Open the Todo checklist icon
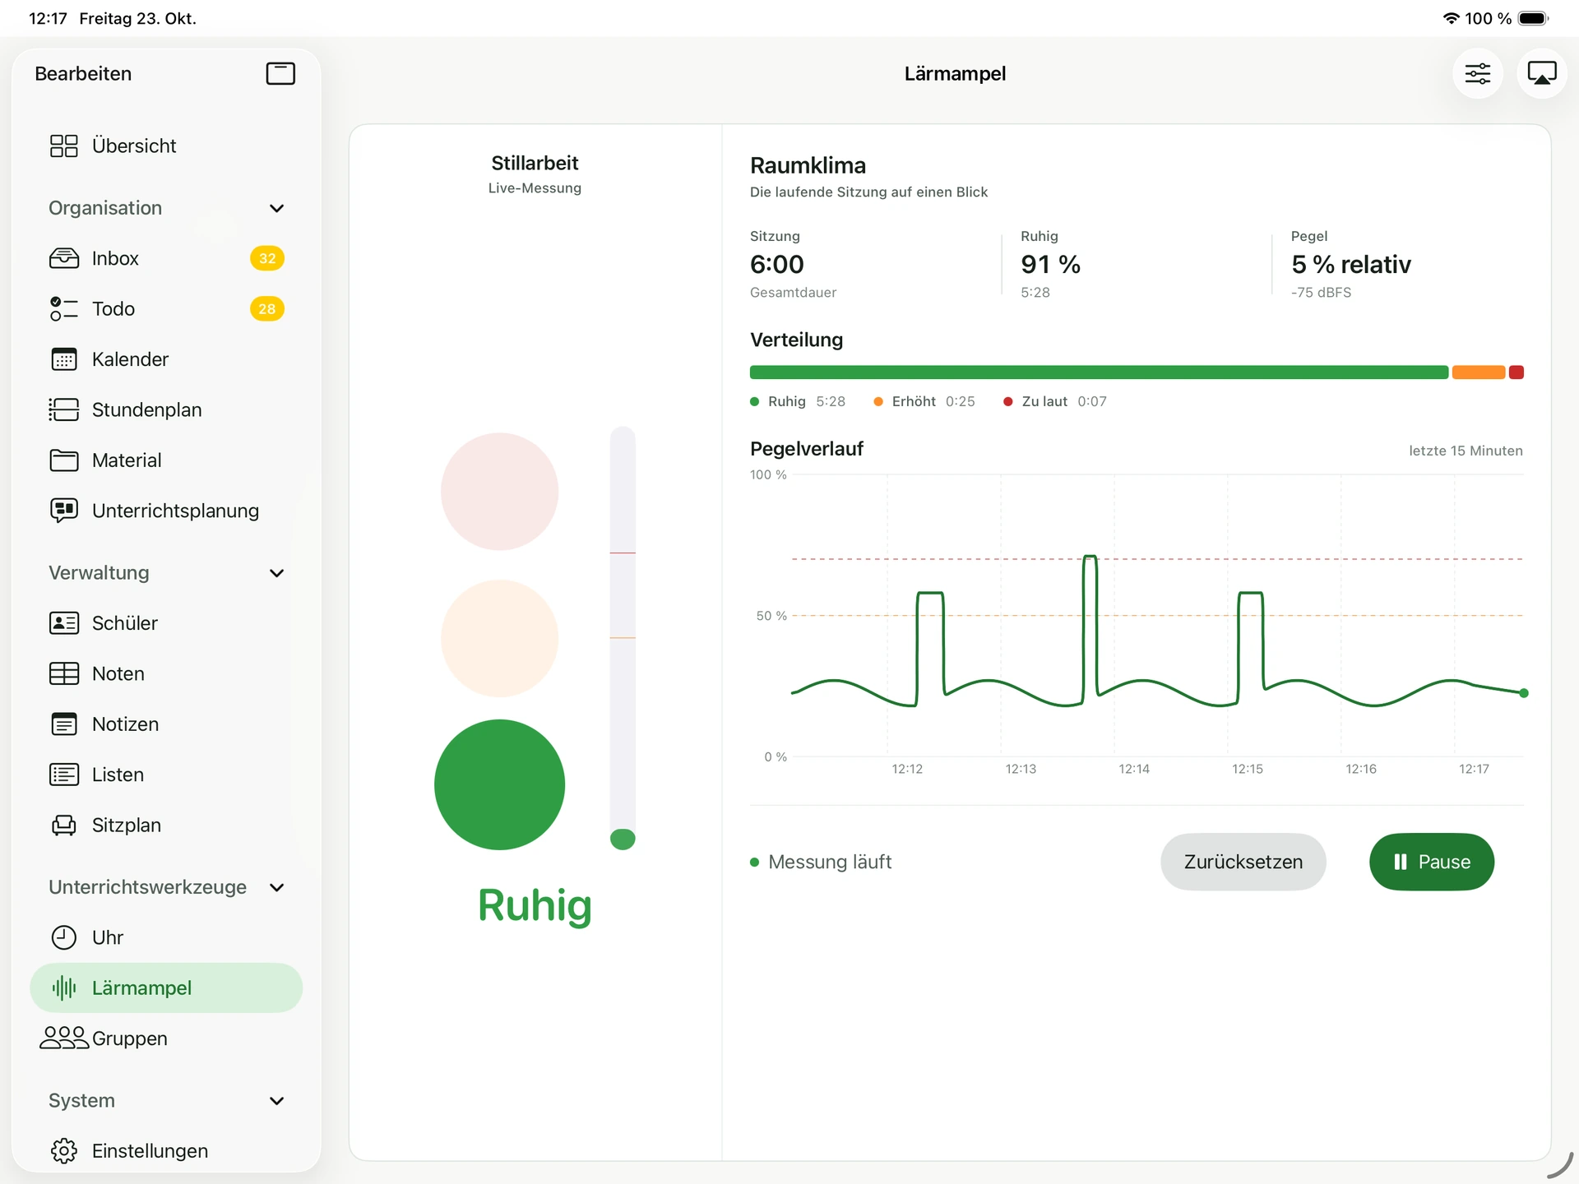1579x1184 pixels. coord(64,309)
